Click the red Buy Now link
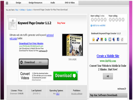133x100 pixels. point(61,23)
